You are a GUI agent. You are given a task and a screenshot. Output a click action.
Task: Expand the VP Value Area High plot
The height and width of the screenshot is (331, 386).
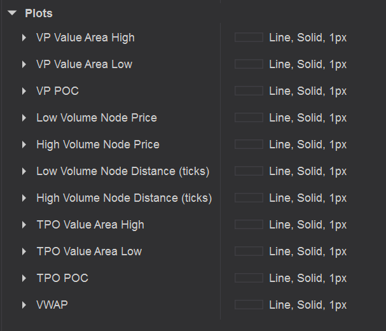click(24, 38)
